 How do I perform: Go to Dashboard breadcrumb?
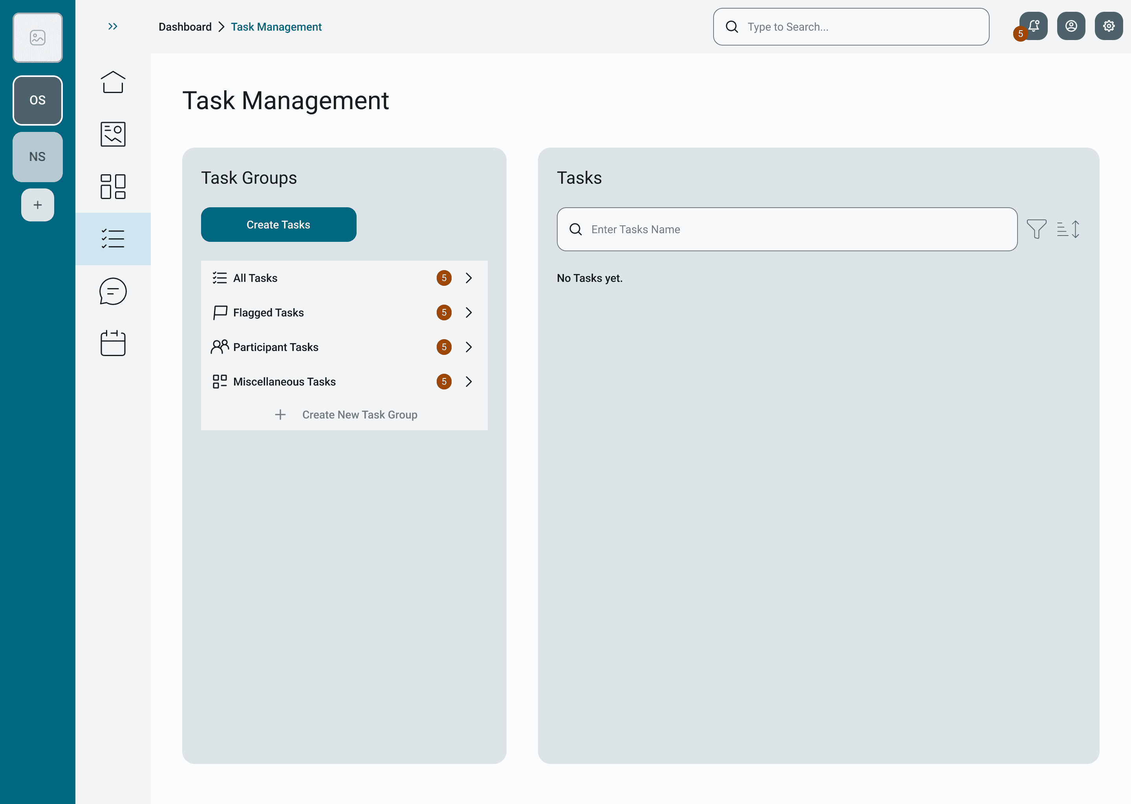tap(185, 27)
